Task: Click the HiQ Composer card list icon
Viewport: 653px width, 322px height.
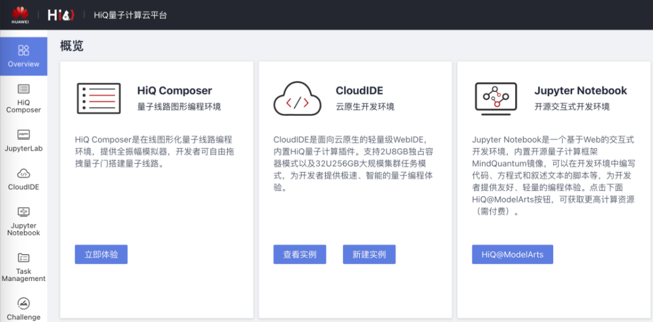Action: tap(99, 98)
